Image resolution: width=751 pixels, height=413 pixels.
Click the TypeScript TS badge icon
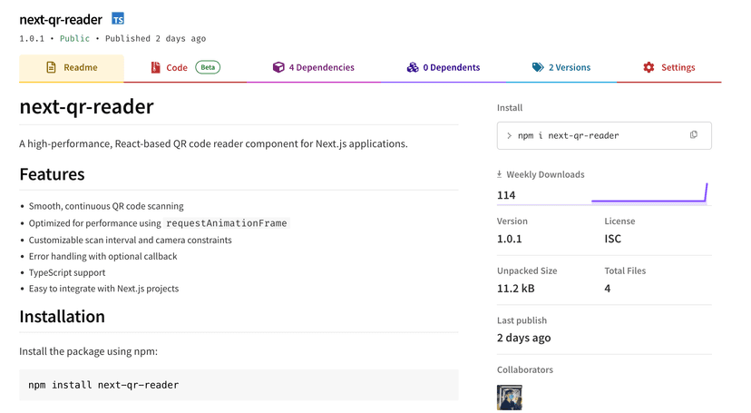pos(118,19)
